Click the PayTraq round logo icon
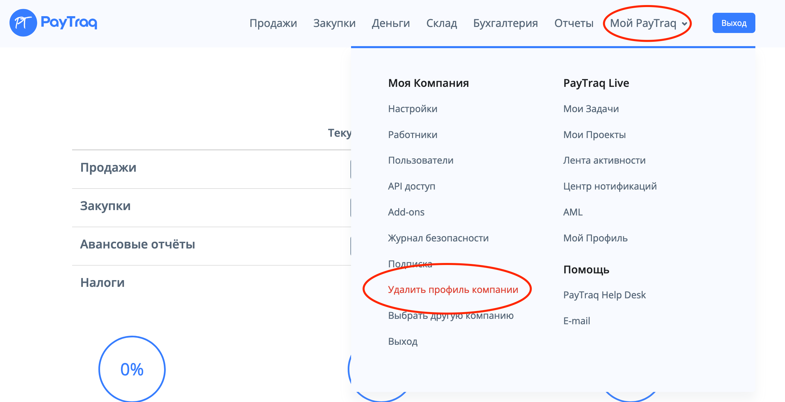Screen dimensions: 785x402 pyautogui.click(x=23, y=23)
